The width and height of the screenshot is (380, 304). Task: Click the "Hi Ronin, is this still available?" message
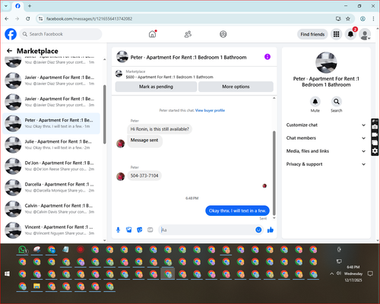160,129
